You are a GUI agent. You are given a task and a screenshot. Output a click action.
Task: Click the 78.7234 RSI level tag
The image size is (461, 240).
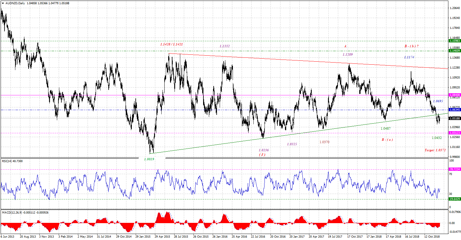click(454, 169)
